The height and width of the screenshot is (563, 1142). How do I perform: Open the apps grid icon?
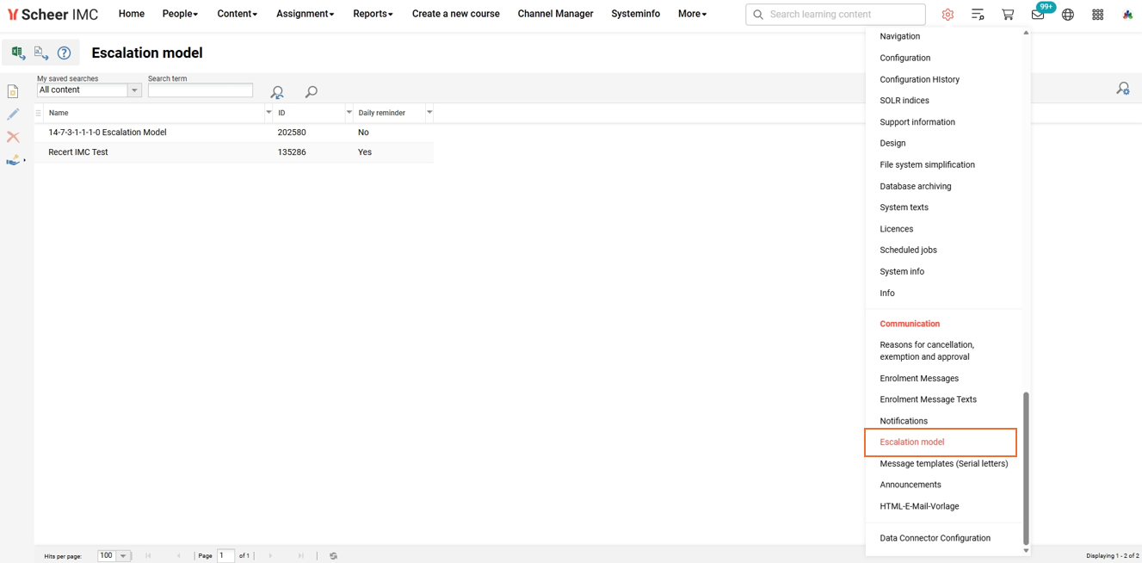[1098, 14]
